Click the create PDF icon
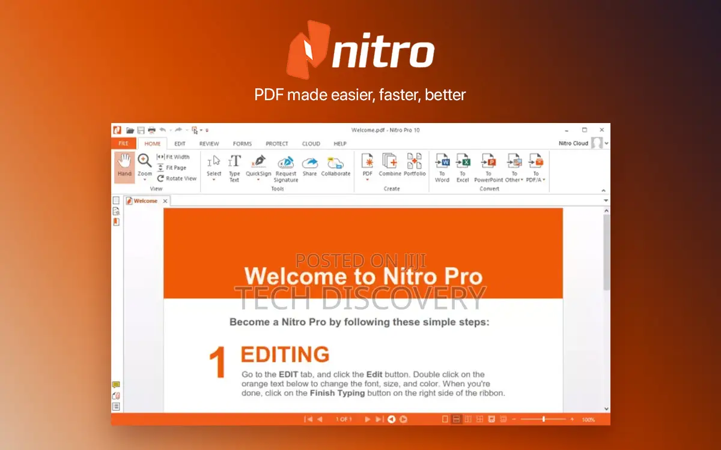Image resolution: width=721 pixels, height=450 pixels. click(x=367, y=161)
